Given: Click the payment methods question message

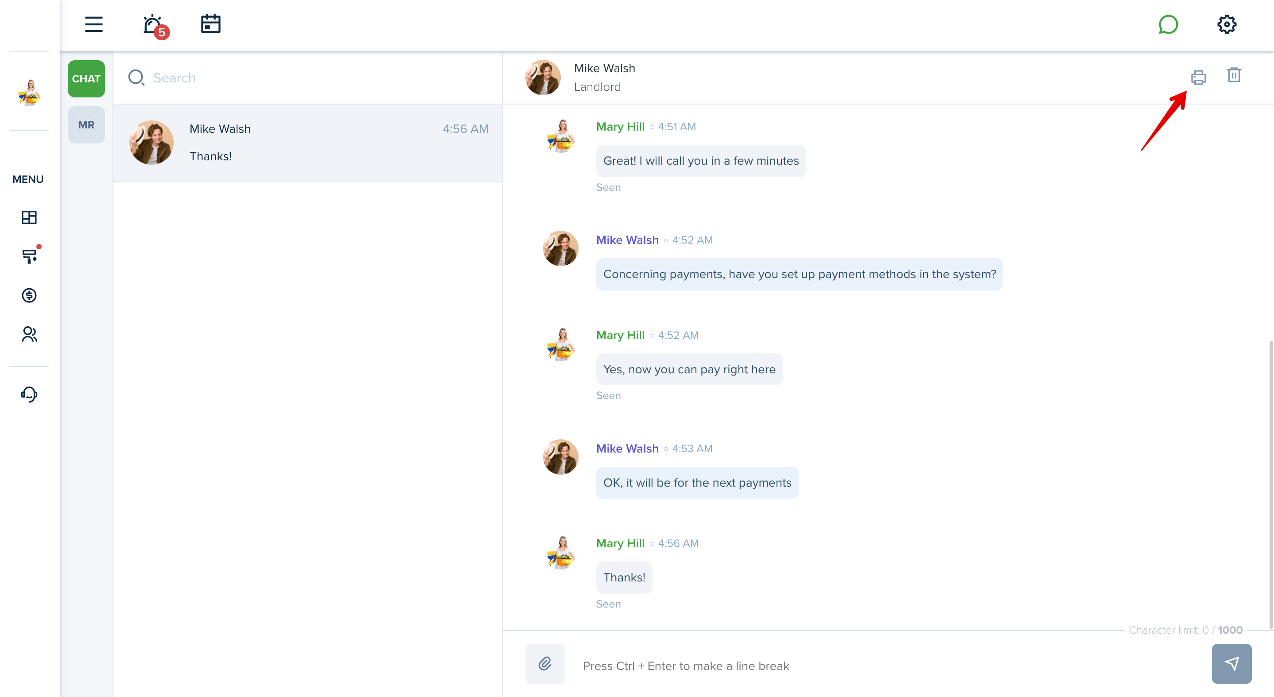Looking at the screenshot, I should (x=799, y=274).
